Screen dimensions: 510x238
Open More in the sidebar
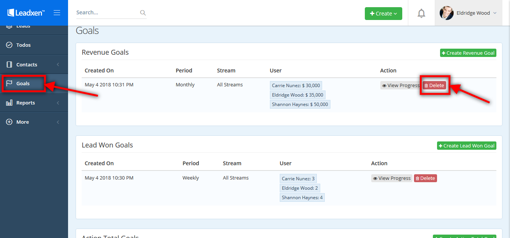click(x=34, y=122)
